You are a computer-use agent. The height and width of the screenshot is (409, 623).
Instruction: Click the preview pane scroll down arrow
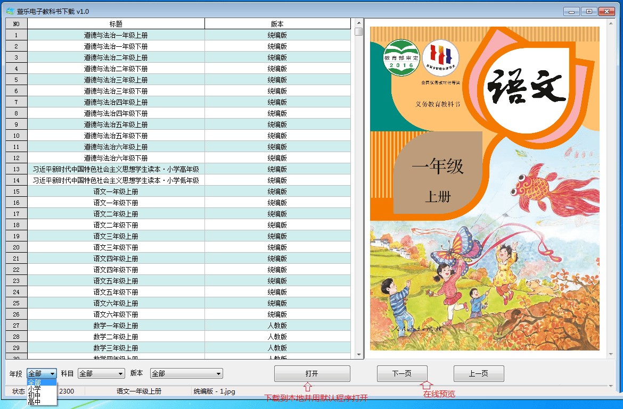pos(611,354)
